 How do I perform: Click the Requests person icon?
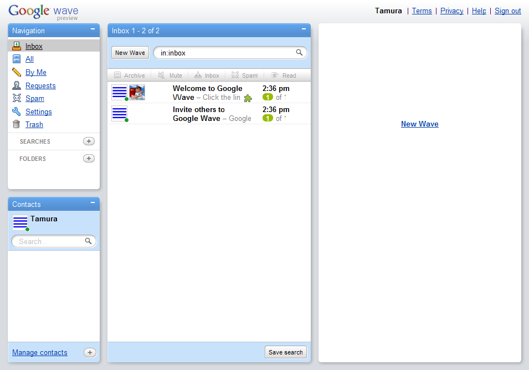tap(17, 85)
